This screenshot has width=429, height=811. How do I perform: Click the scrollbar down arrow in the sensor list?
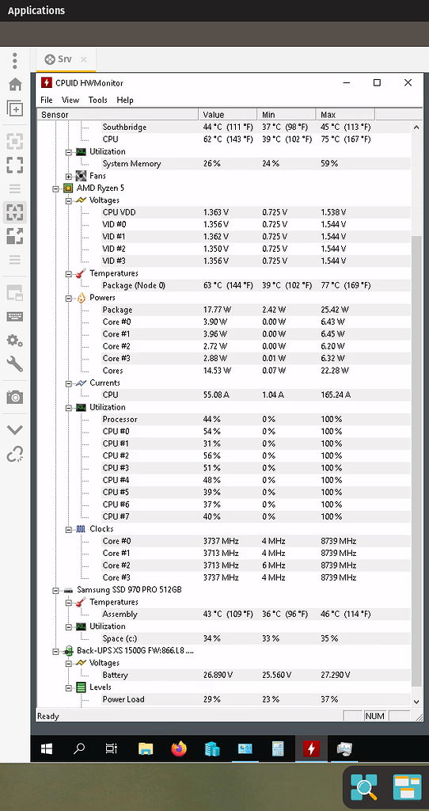point(416,702)
